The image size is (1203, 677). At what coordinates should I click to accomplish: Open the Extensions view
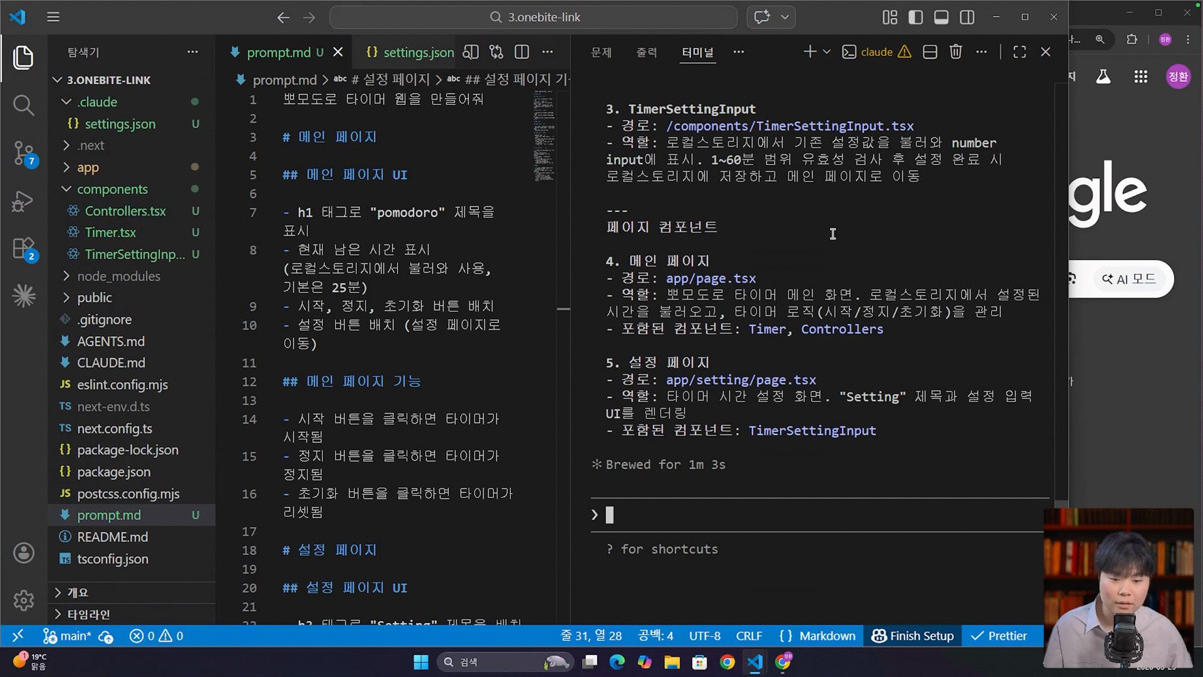click(23, 249)
